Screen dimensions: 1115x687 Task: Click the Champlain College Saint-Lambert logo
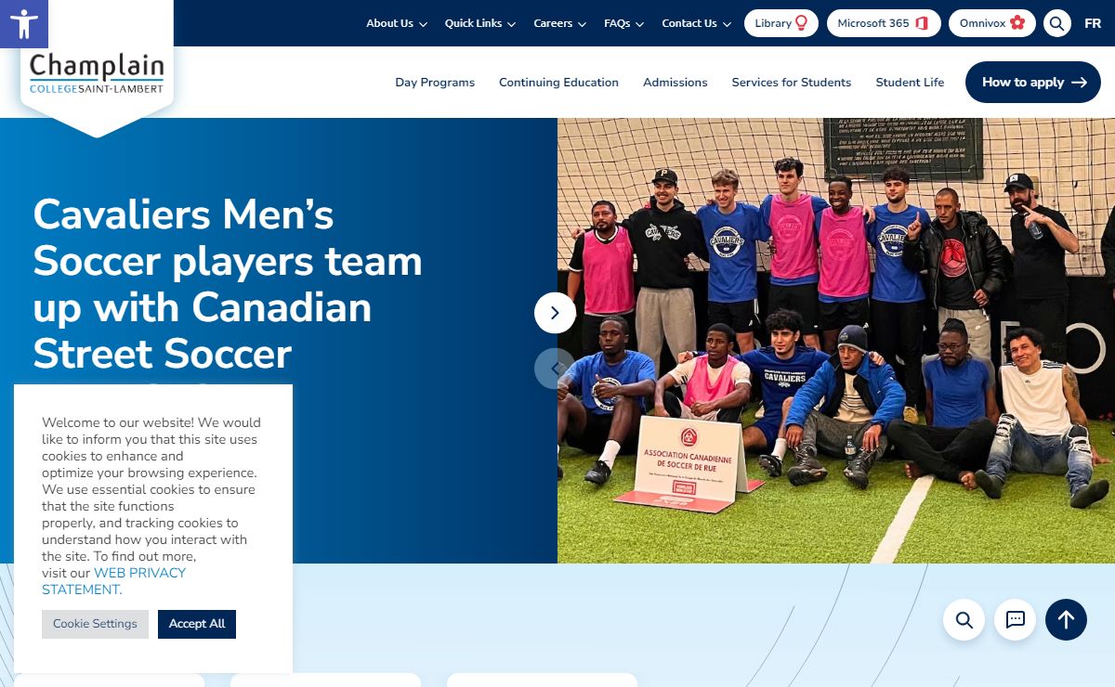click(x=97, y=73)
